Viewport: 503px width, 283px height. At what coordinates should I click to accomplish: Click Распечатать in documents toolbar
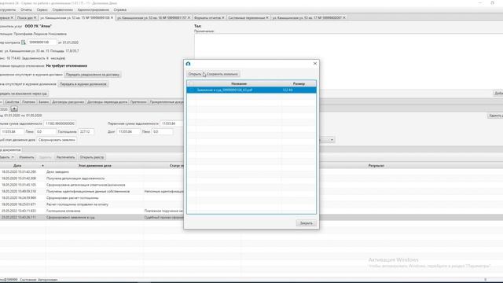(x=65, y=157)
